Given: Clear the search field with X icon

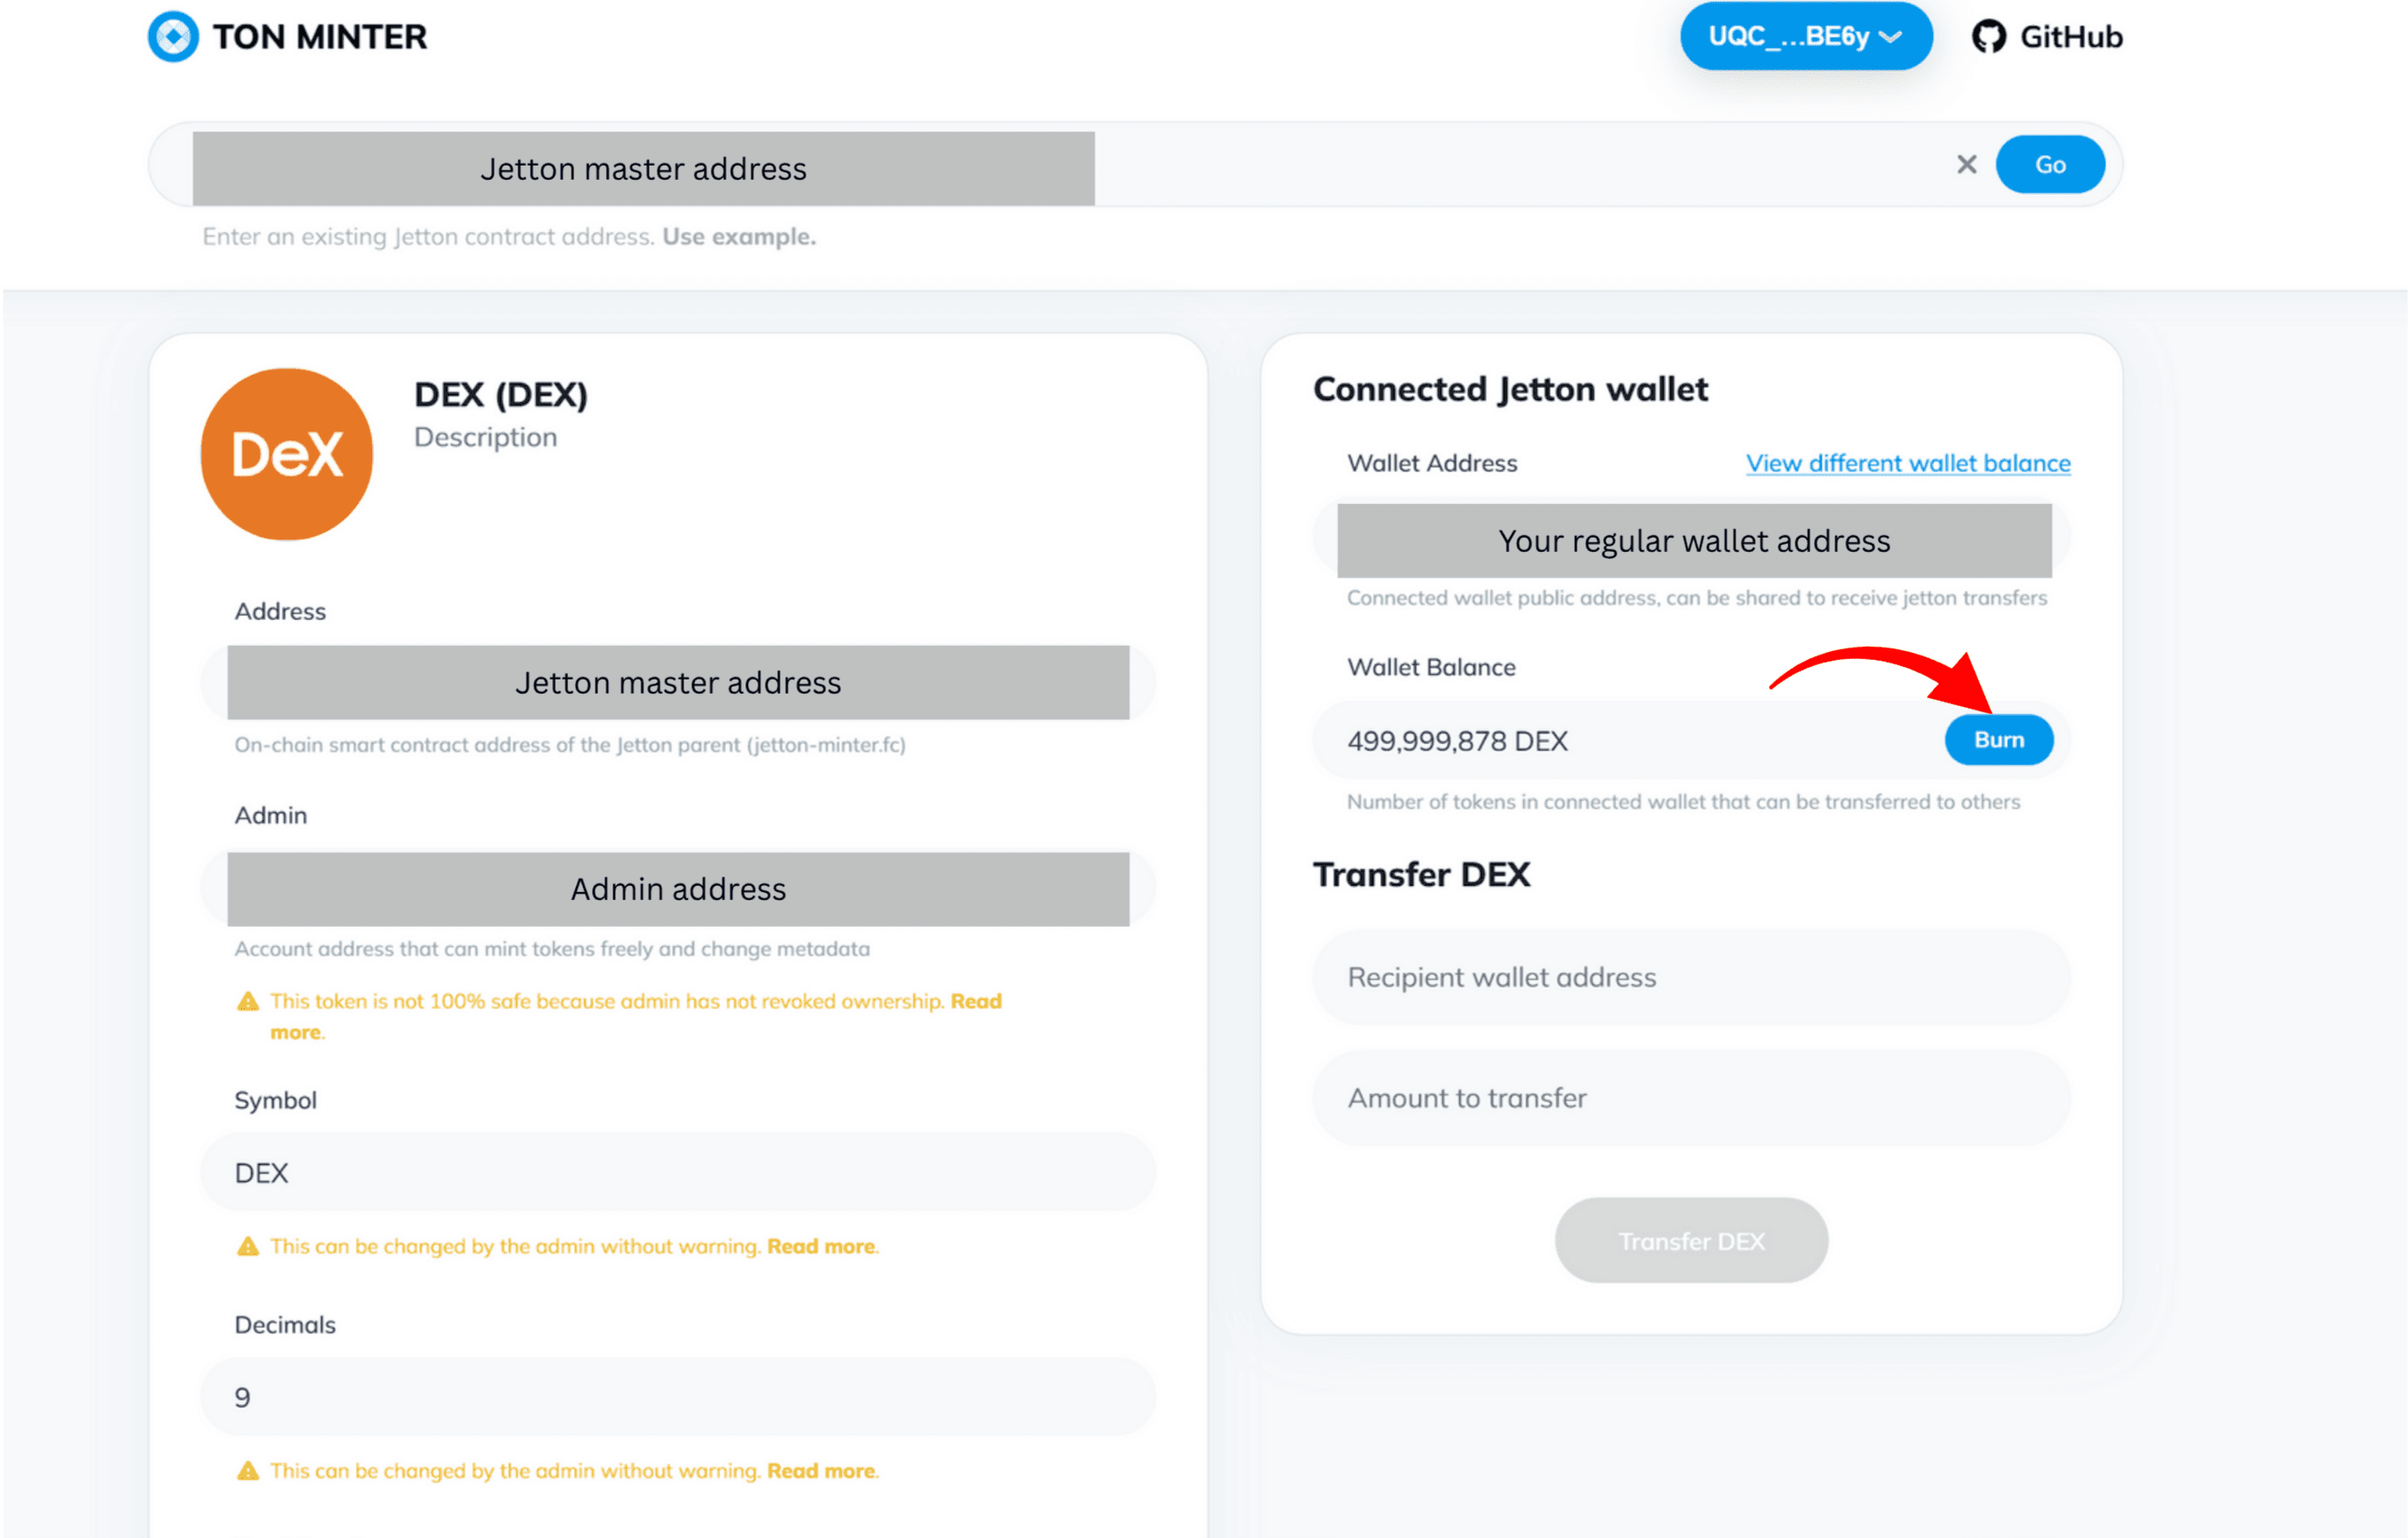Looking at the screenshot, I should coord(1966,165).
